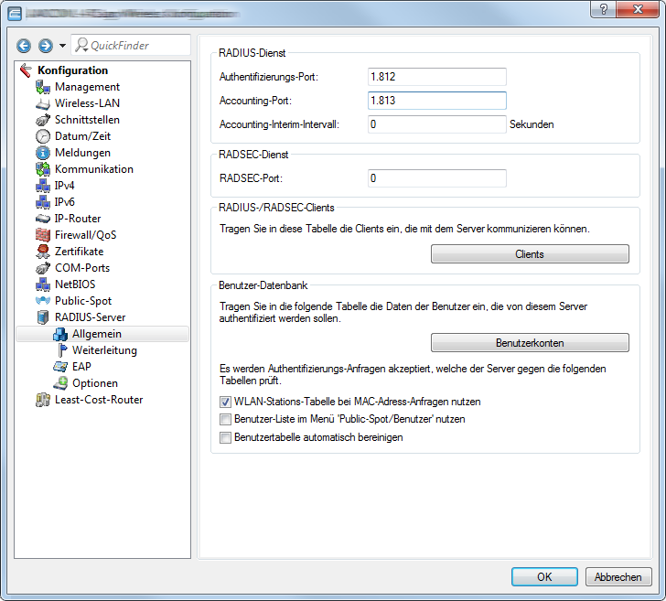The height and width of the screenshot is (601, 666).
Task: Open the navigation history dropdown arrow
Action: [62, 46]
